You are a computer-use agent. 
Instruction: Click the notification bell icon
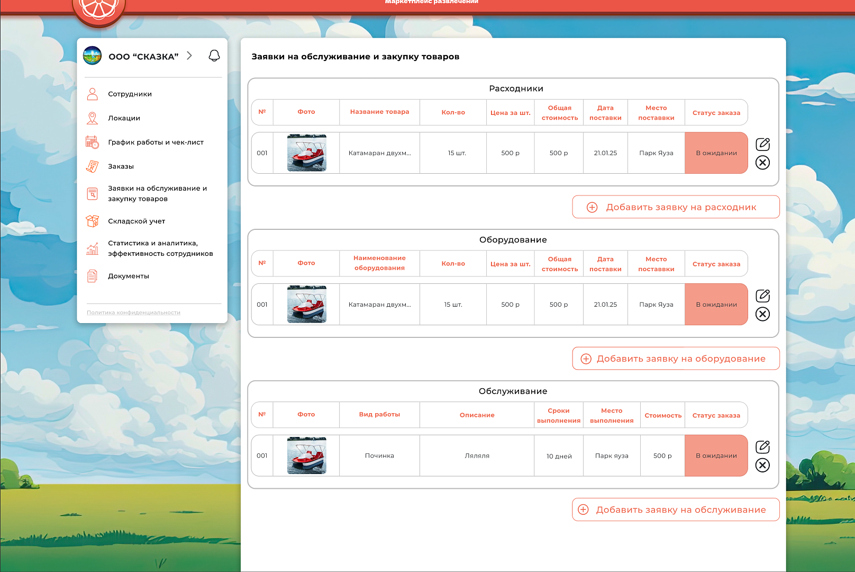coord(214,56)
